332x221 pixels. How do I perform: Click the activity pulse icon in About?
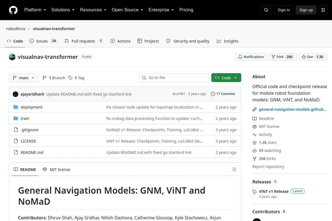click(255, 135)
